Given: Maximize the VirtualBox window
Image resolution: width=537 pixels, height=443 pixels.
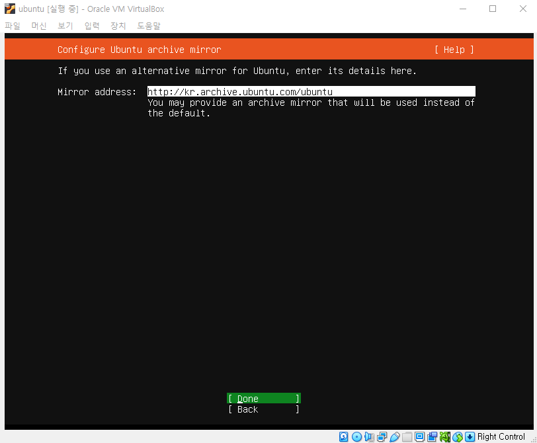Looking at the screenshot, I should [x=493, y=9].
